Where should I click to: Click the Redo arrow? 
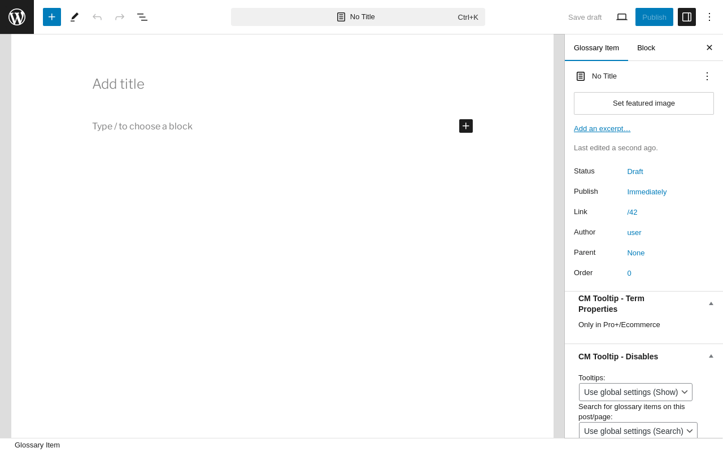(120, 17)
